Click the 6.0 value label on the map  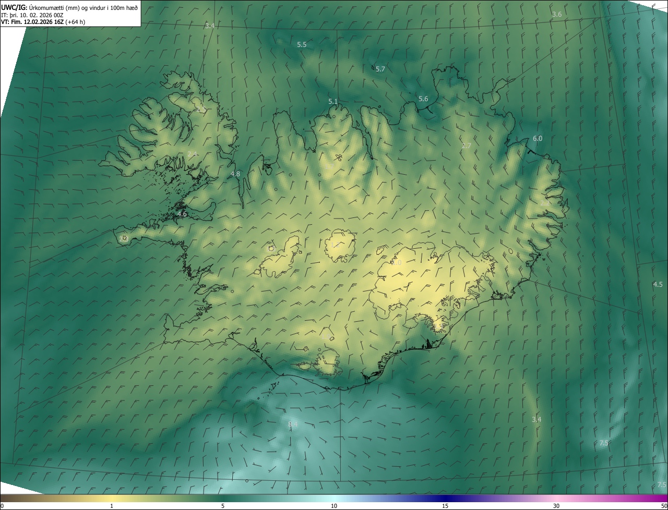[x=538, y=139]
